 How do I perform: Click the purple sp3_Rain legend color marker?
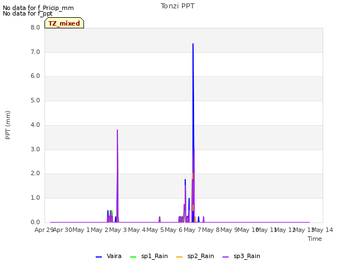[x=225, y=257]
